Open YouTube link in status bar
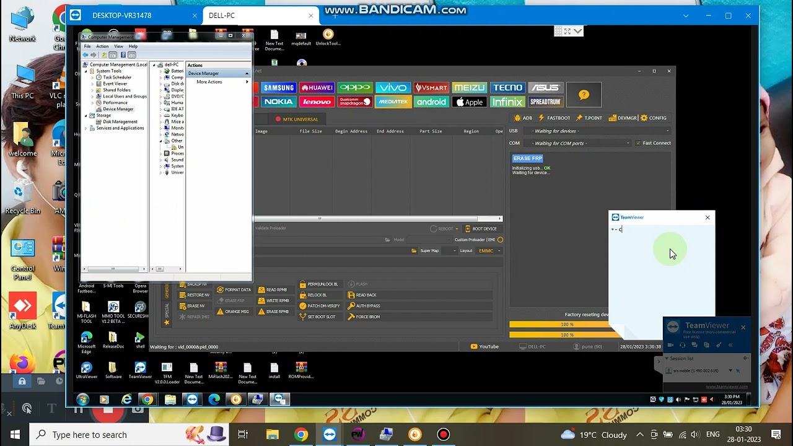 coord(484,347)
